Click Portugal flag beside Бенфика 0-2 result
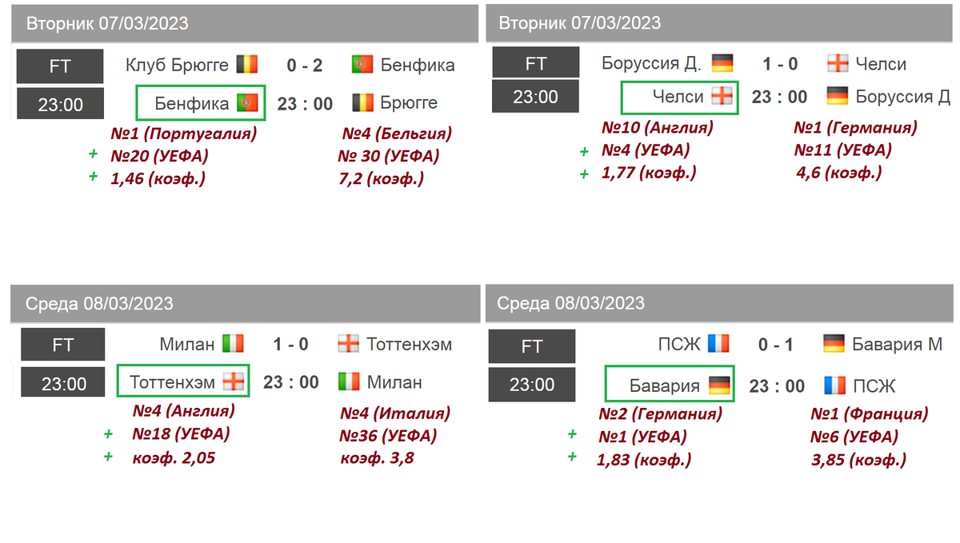The image size is (960, 543). 362,64
